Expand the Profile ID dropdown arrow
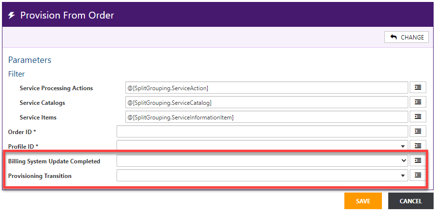Screen dimensions: 438x215 403,146
